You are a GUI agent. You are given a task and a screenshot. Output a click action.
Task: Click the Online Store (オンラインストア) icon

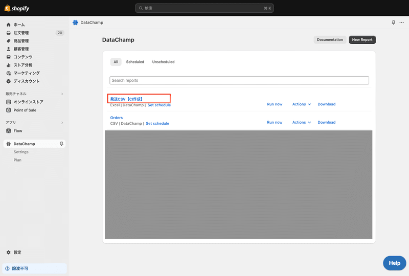pos(8,102)
